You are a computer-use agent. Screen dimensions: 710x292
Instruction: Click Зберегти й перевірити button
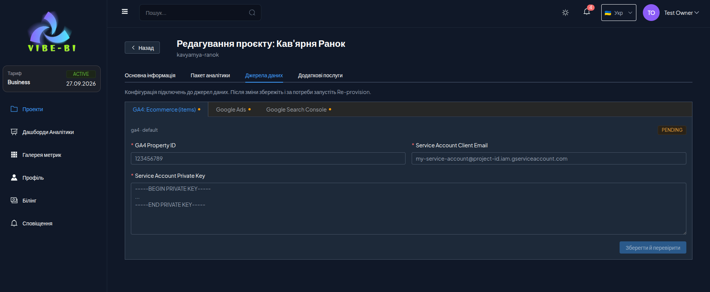pyautogui.click(x=653, y=247)
